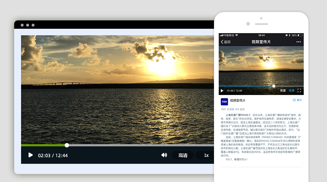The image size is (327, 182).
Task: Open the 1x playback speed selector
Action: (x=206, y=155)
